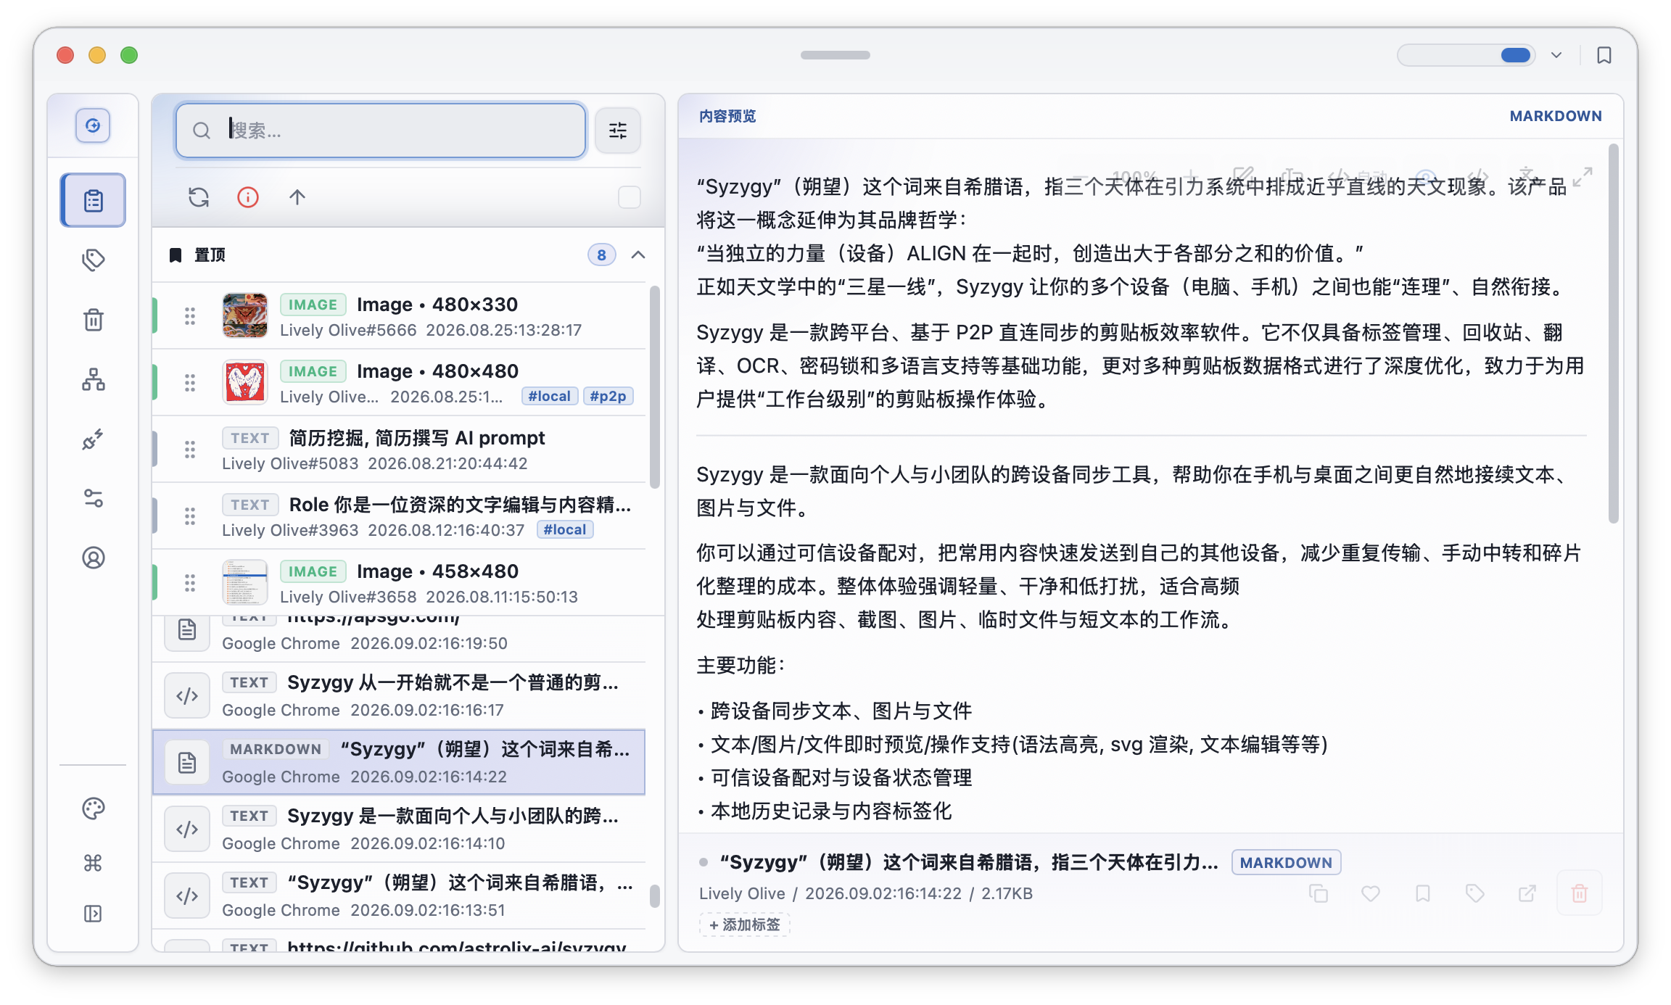Toggle the select-all checkbox in list toolbar
Screen dimensions: 1671x1005
pos(630,197)
